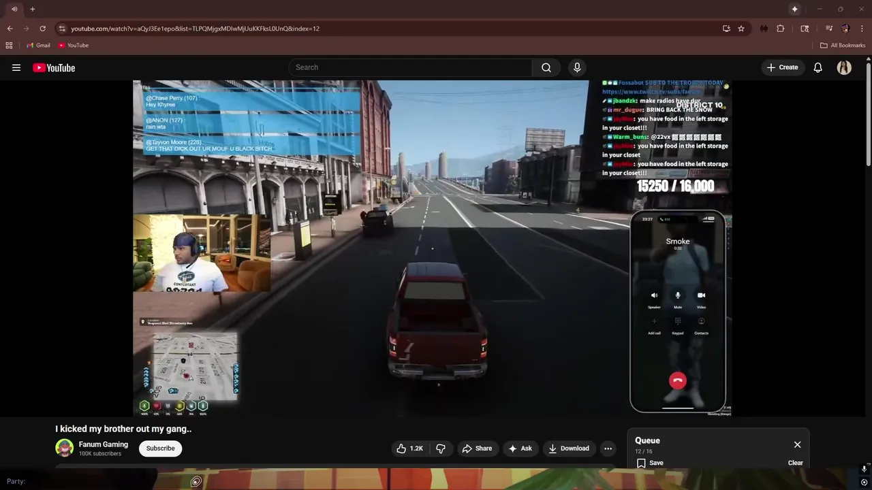Open the Fanum Gaming channel name
The image size is (872, 490).
pyautogui.click(x=104, y=444)
